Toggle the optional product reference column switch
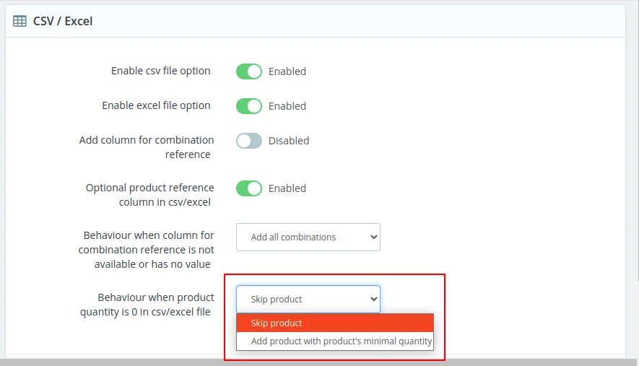 pyautogui.click(x=248, y=188)
